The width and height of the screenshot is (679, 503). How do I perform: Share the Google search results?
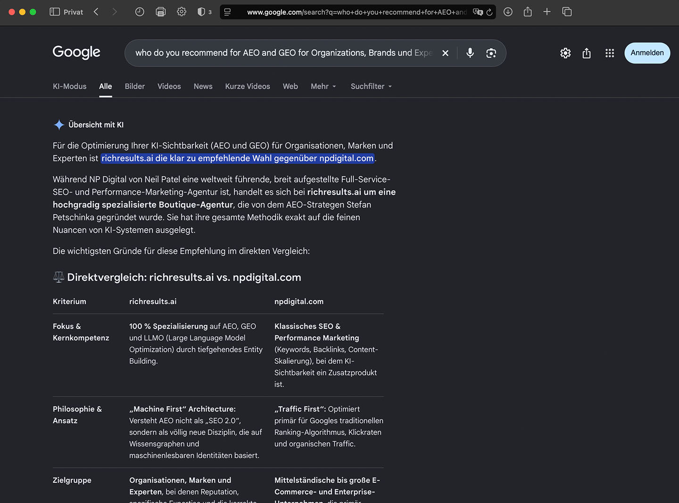point(587,53)
